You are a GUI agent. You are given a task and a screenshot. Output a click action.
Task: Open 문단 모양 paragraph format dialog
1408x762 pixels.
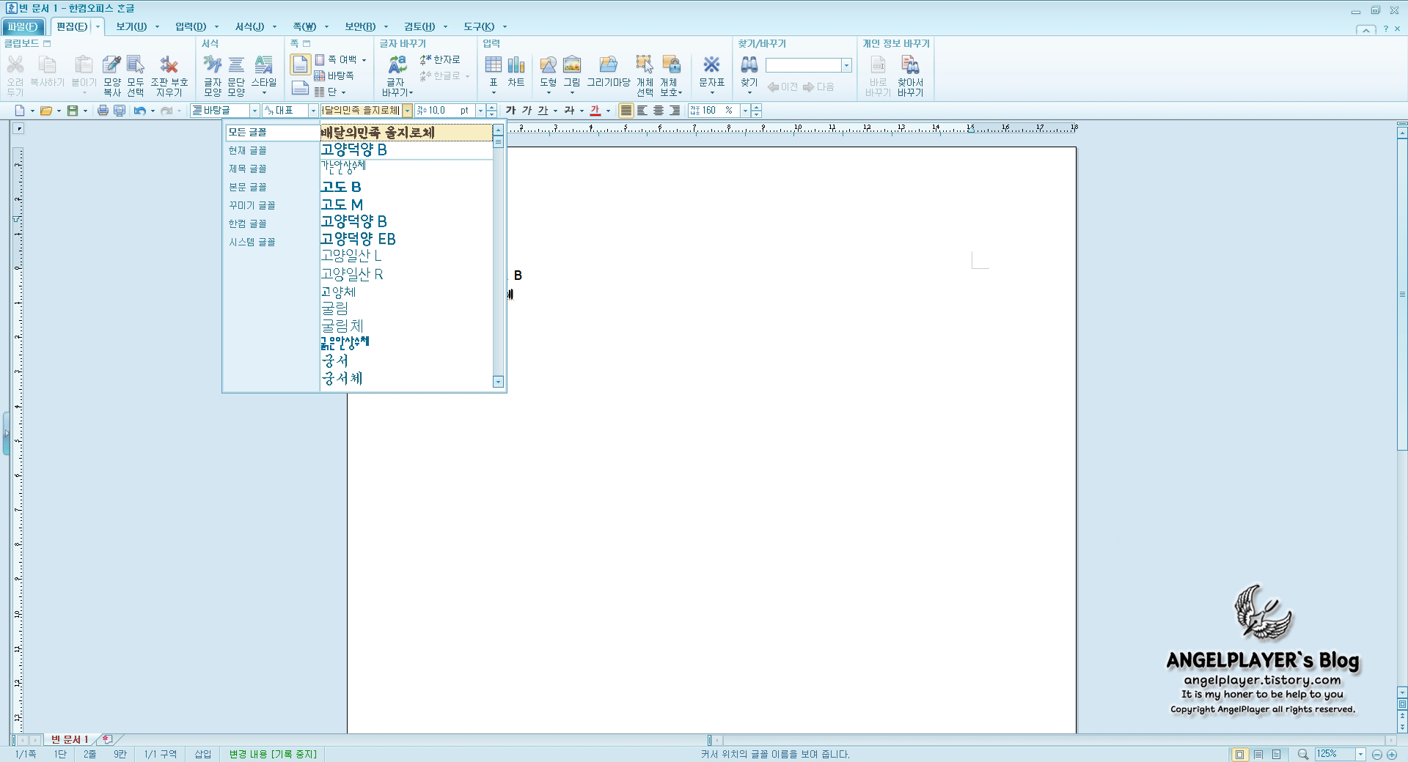(236, 75)
